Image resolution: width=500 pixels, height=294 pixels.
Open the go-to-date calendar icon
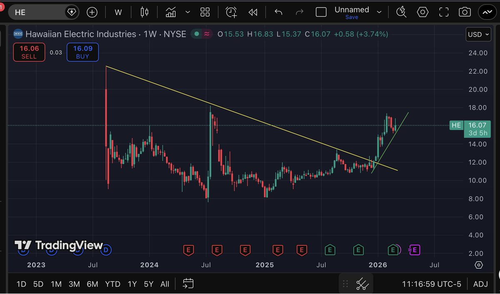[x=188, y=284]
